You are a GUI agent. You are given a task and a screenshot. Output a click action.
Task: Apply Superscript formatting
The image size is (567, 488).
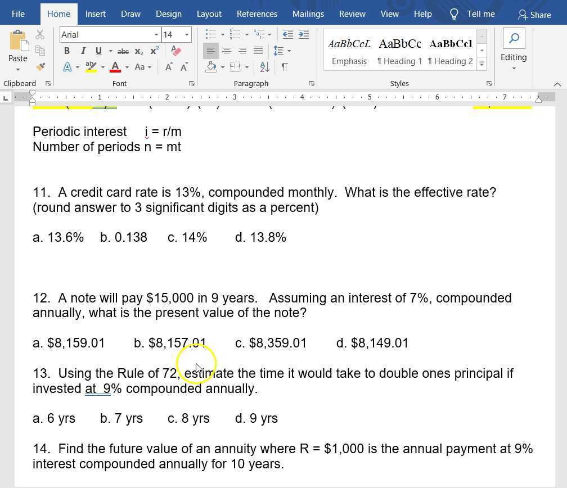click(x=154, y=51)
